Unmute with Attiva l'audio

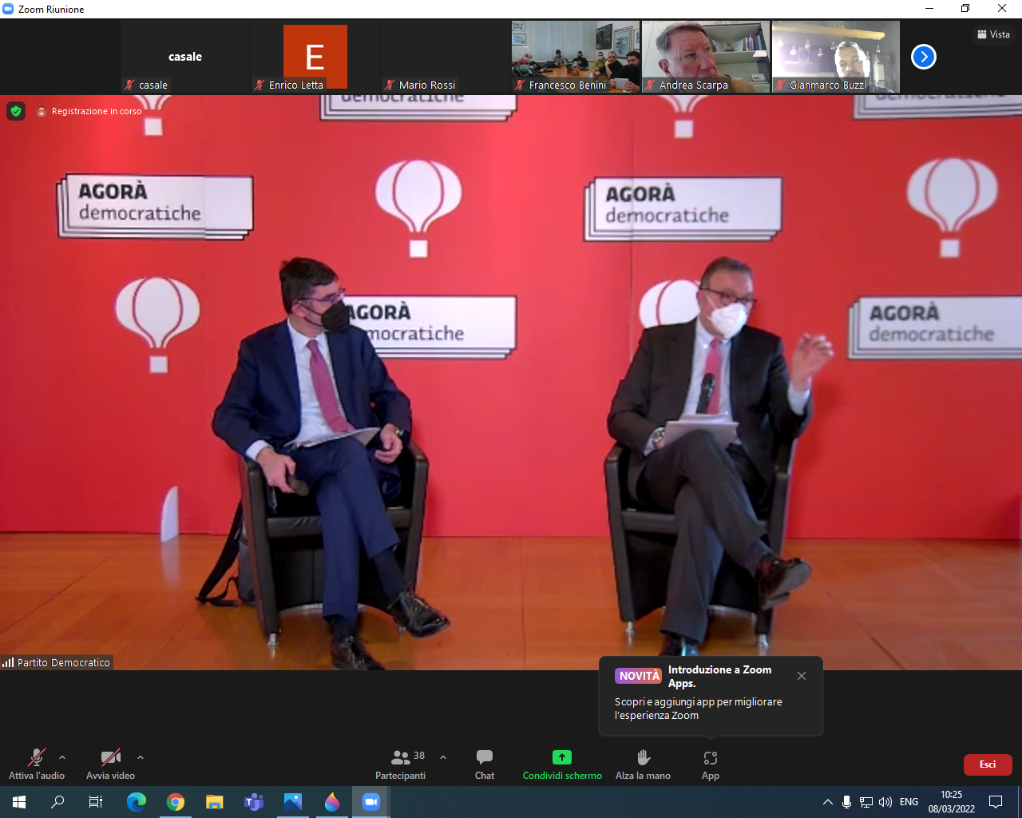pyautogui.click(x=37, y=764)
